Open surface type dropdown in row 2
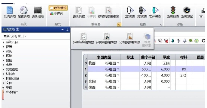This screenshot has height=108, width=207. click(x=118, y=75)
